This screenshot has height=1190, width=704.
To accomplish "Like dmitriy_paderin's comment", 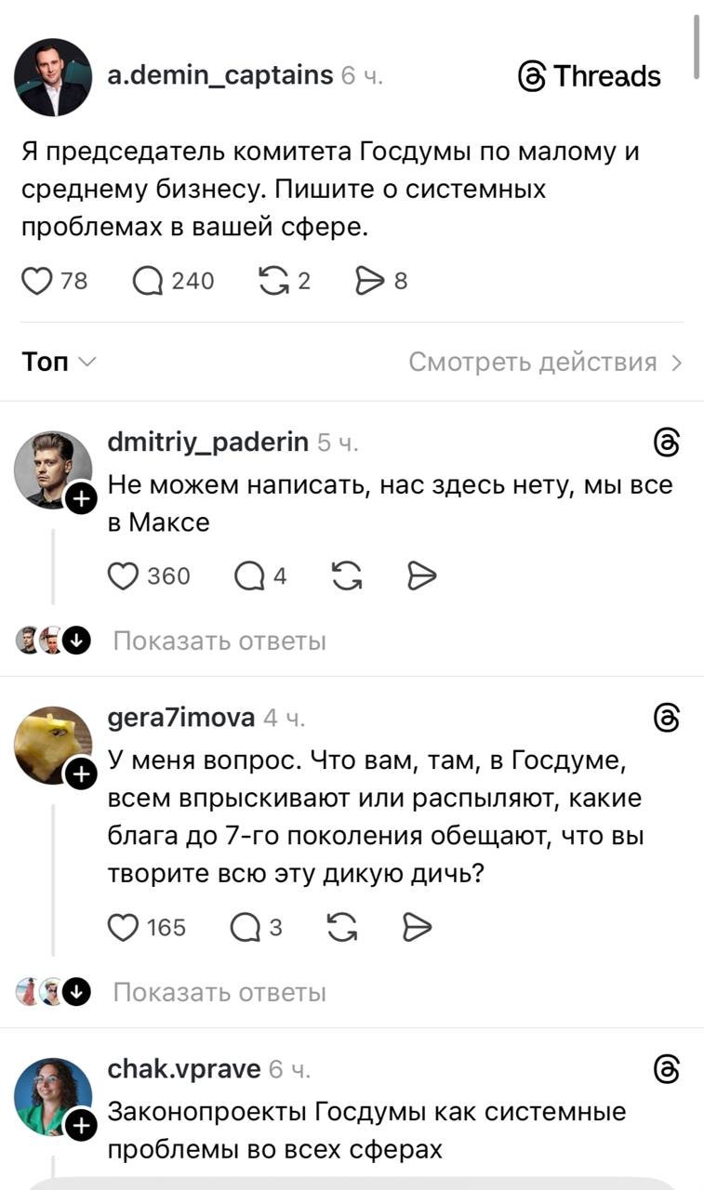I will 125,575.
